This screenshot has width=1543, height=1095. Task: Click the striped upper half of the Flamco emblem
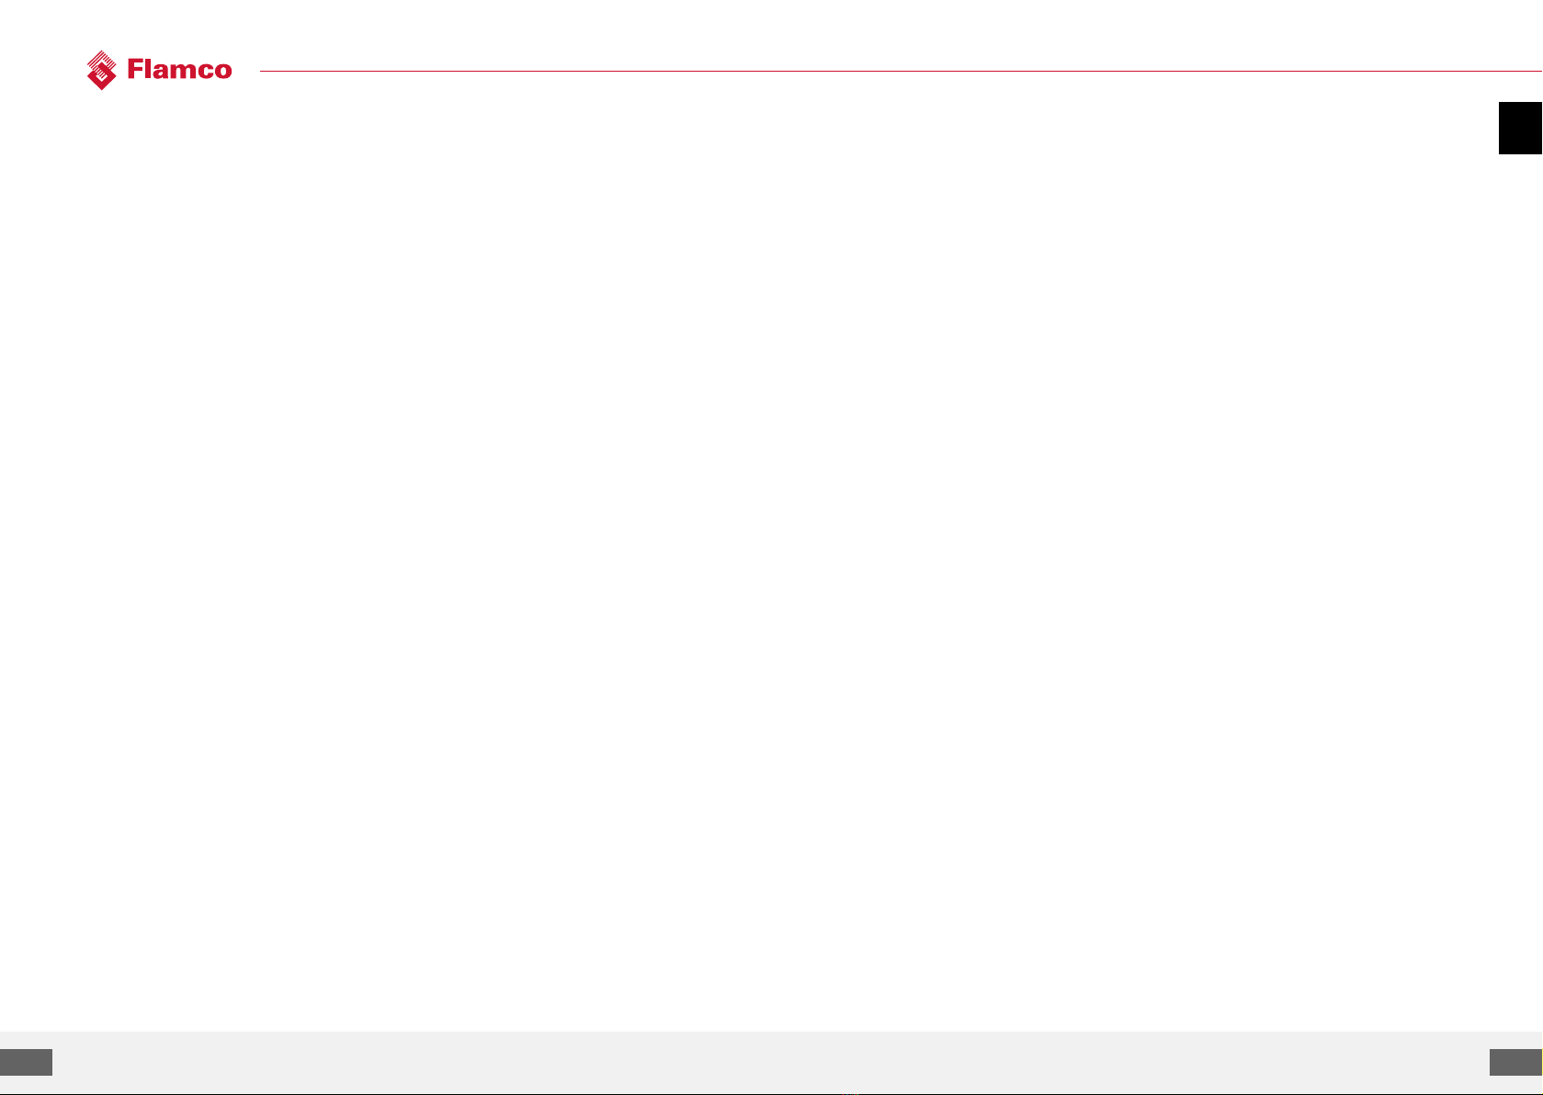(x=101, y=61)
